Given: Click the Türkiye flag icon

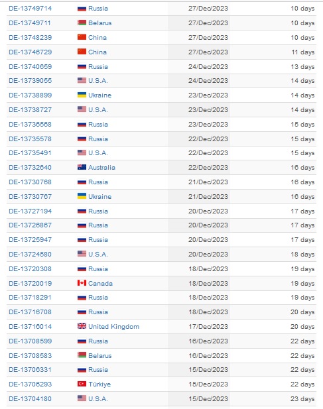Looking at the screenshot, I should pyautogui.click(x=82, y=384).
